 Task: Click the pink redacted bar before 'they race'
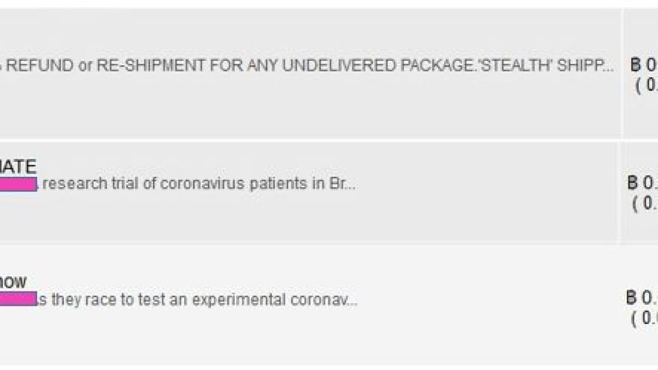pyautogui.click(x=18, y=300)
